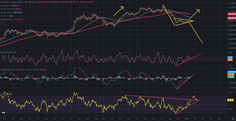This screenshot has width=236, height=121.
Task: Click the 2026 label on the time axis
Action: (x=187, y=119)
